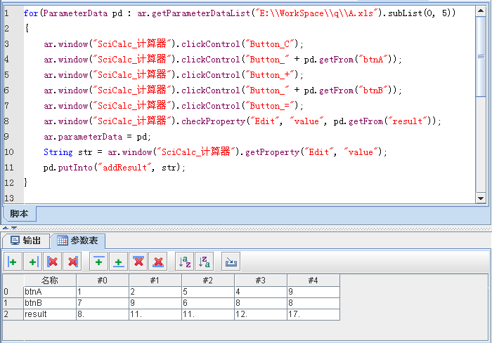This screenshot has height=343, width=492.
Task: Click the editor scrollbar up arrow
Action: [x=480, y=11]
